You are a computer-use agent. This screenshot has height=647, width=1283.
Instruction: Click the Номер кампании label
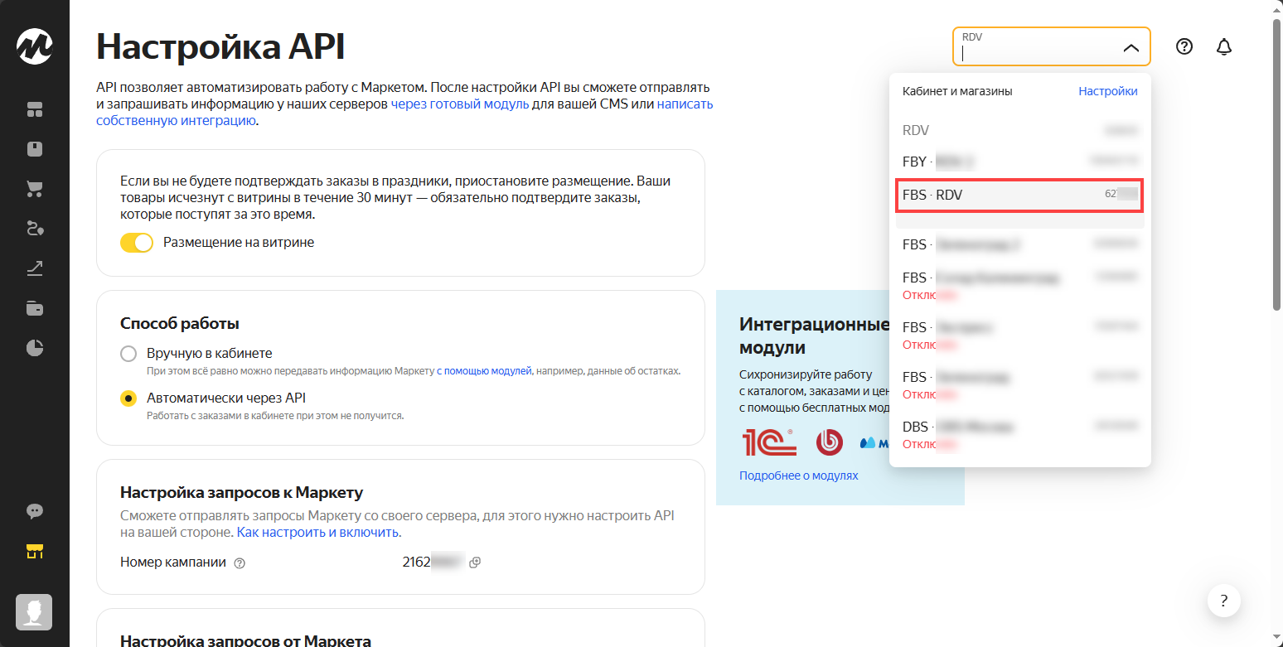point(173,563)
